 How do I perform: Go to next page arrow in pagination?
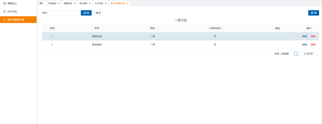[300, 54]
